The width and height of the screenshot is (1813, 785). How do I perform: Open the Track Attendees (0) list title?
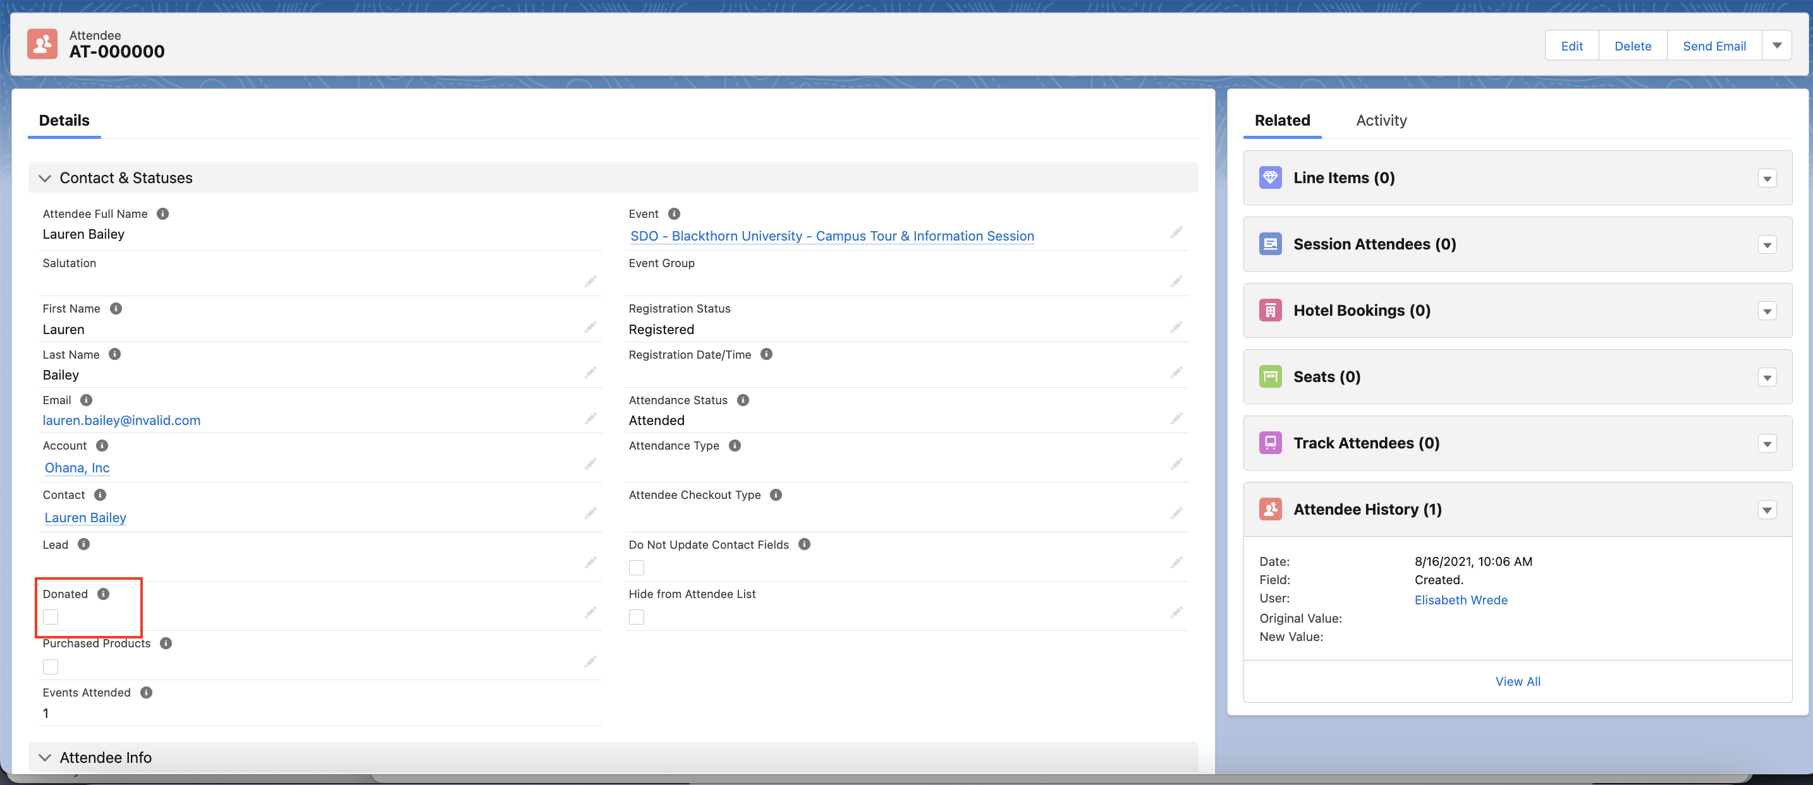1366,443
